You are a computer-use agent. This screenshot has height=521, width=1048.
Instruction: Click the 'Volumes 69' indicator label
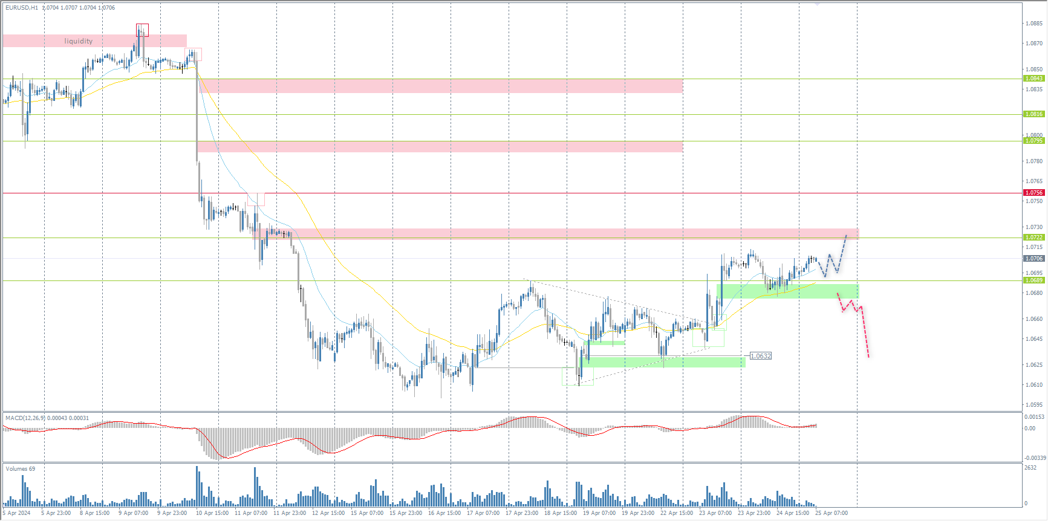21,469
